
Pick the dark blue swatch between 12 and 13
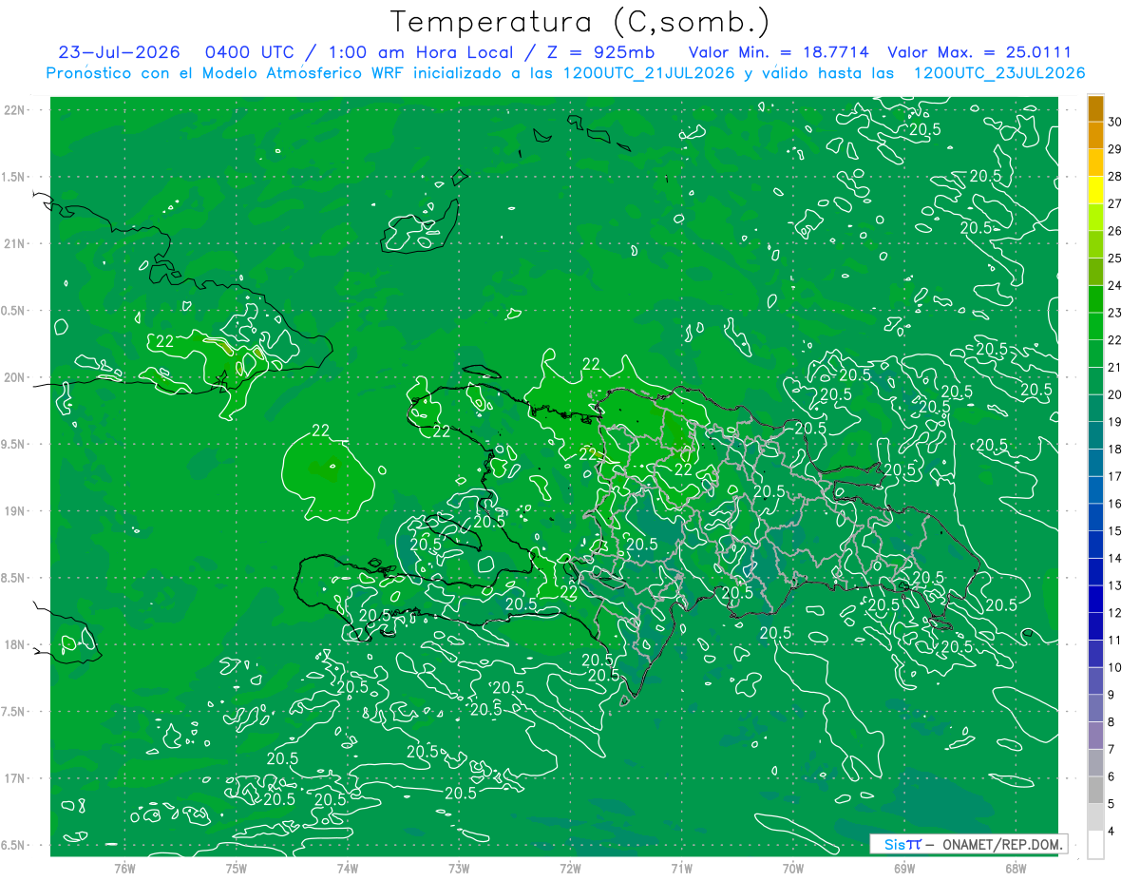click(x=1096, y=600)
